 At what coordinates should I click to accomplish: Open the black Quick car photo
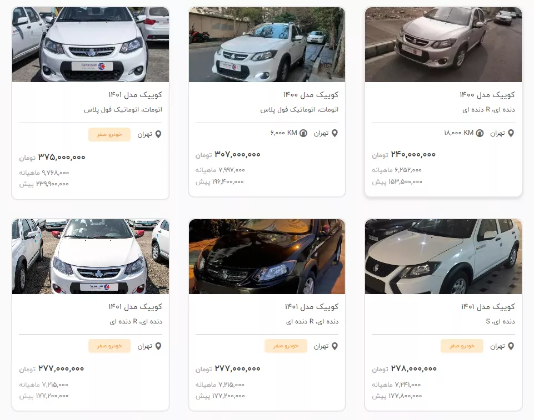coord(267,256)
